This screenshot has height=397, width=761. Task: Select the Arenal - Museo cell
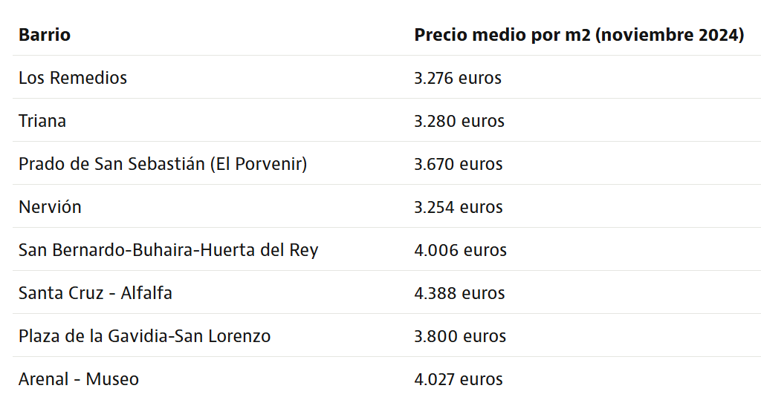click(x=79, y=379)
